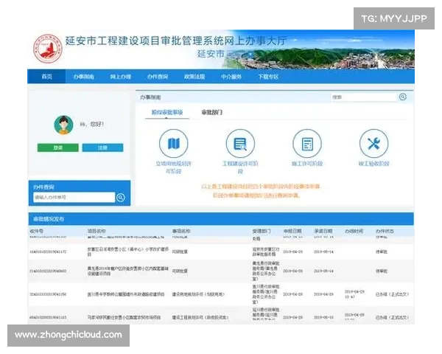Go to 首页 in navigation bar
This screenshot has height=354, width=442.
47,77
